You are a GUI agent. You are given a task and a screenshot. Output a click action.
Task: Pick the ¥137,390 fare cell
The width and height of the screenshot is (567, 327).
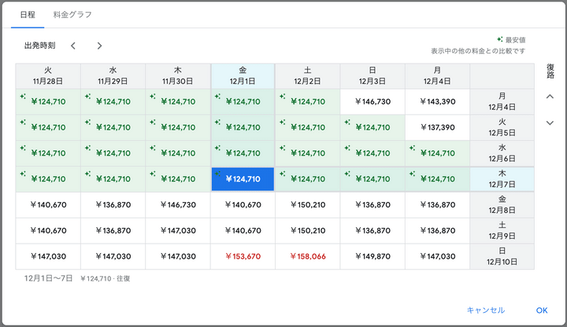tap(437, 127)
